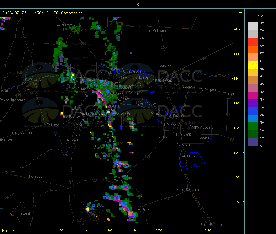Click the 80 dBZ legend value
276x234 pixels.
click(262, 22)
